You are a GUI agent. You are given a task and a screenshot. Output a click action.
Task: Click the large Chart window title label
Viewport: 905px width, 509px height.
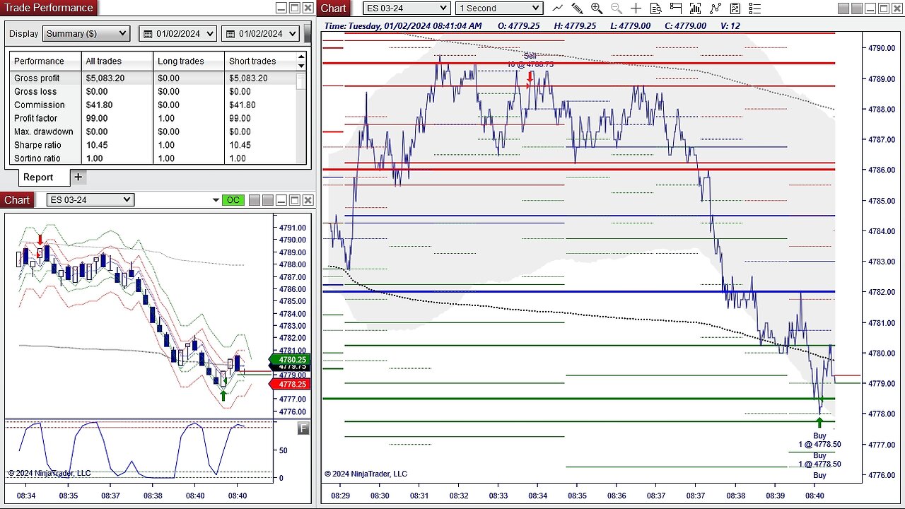tap(333, 8)
